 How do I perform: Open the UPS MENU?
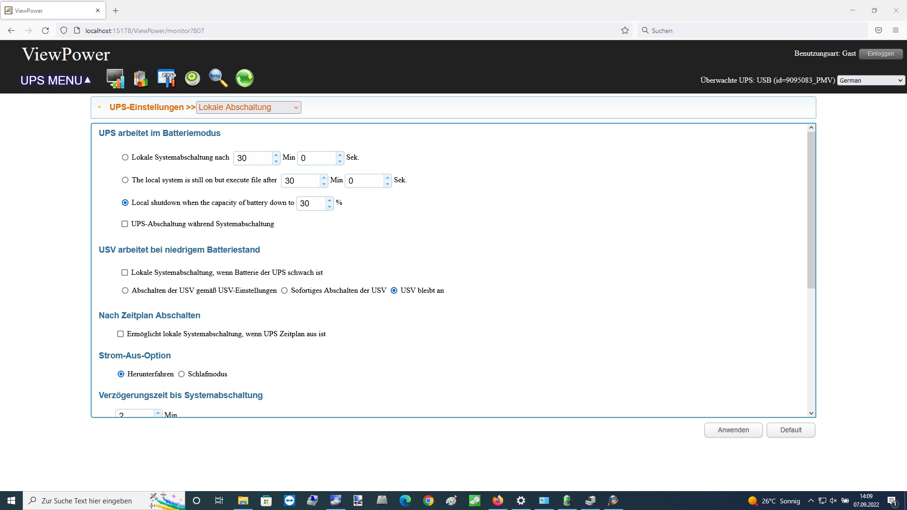tap(55, 80)
